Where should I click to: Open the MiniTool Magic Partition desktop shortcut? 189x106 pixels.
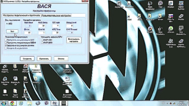tap(5, 69)
